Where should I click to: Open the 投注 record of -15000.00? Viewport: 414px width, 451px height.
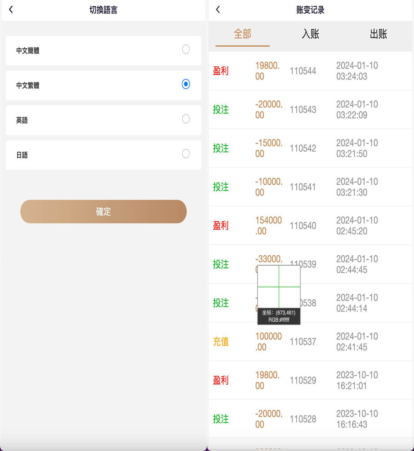click(310, 148)
